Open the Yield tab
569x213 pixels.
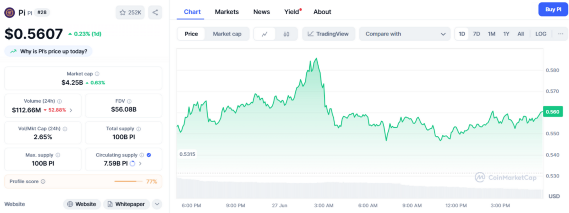tap(293, 12)
